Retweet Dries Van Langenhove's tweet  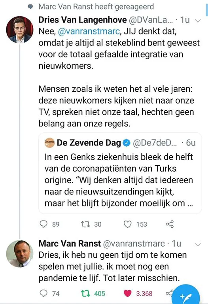85,224
